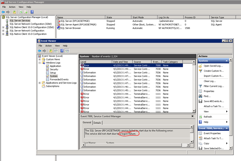Screen dimensions: 241x161
Task: Open File menu in SQL Configuration Manager
Action: [x=4, y=7]
